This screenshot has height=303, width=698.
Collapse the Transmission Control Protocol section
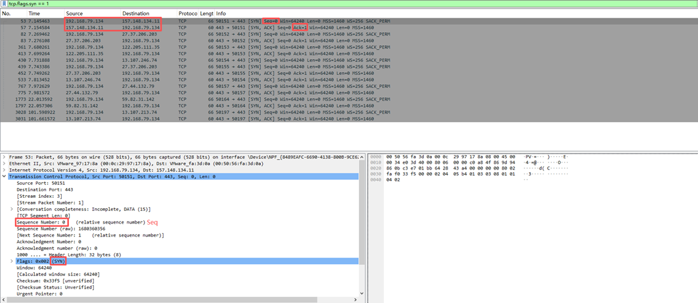pyautogui.click(x=4, y=177)
